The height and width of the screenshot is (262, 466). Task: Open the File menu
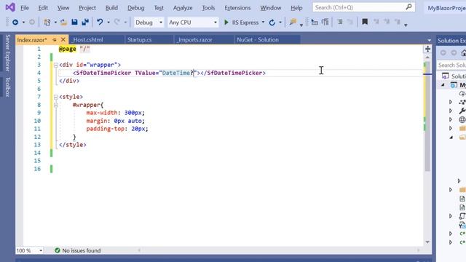24,8
